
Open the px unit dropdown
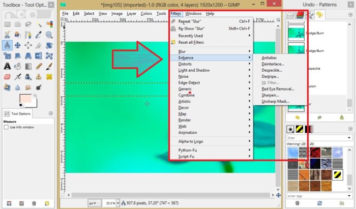[93, 203]
